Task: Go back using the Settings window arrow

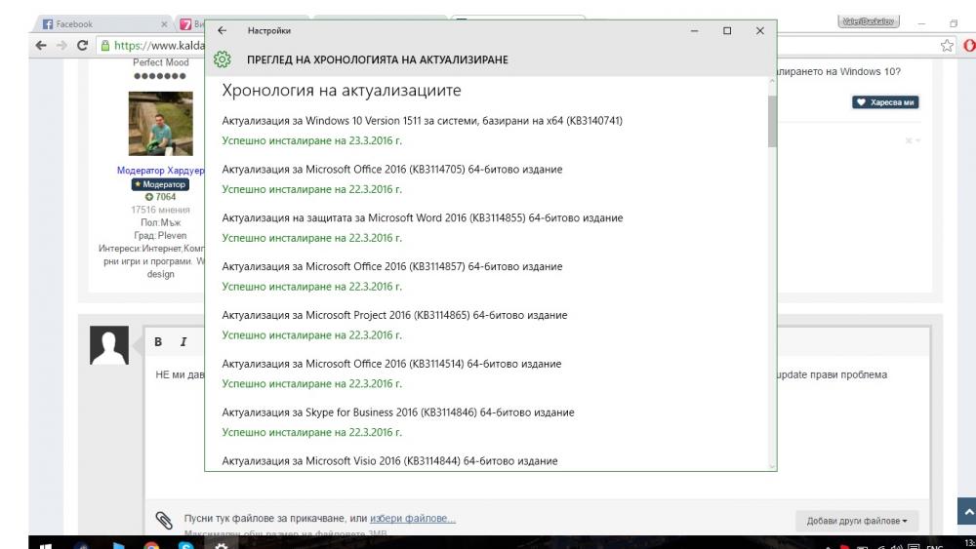Action: 223,30
